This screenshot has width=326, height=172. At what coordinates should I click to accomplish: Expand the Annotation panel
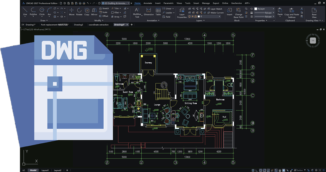point(153,21)
